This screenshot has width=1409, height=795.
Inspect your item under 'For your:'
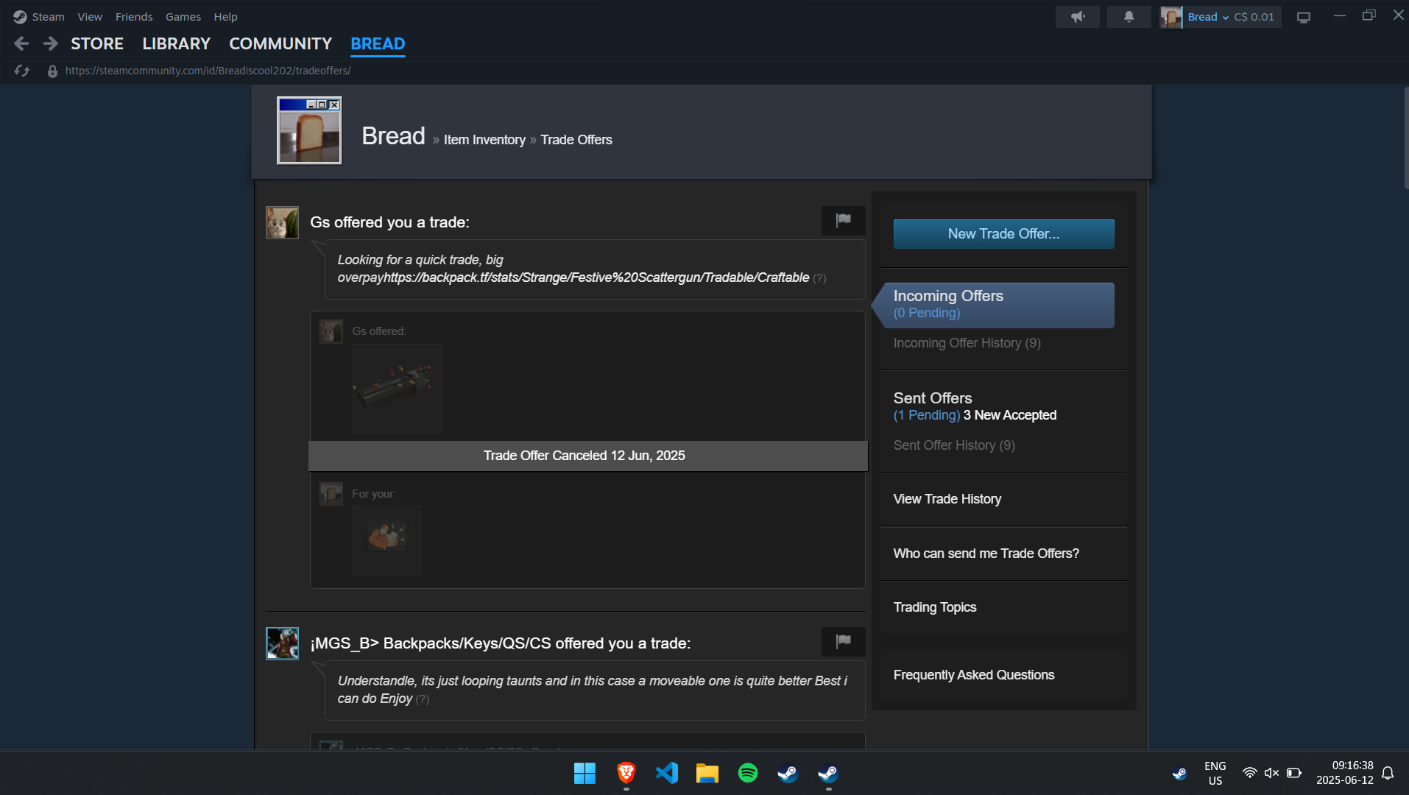[x=386, y=540]
